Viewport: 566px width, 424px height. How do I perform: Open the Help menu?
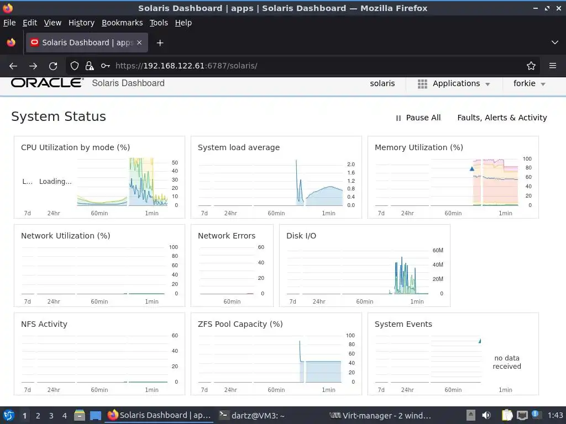pos(184,23)
